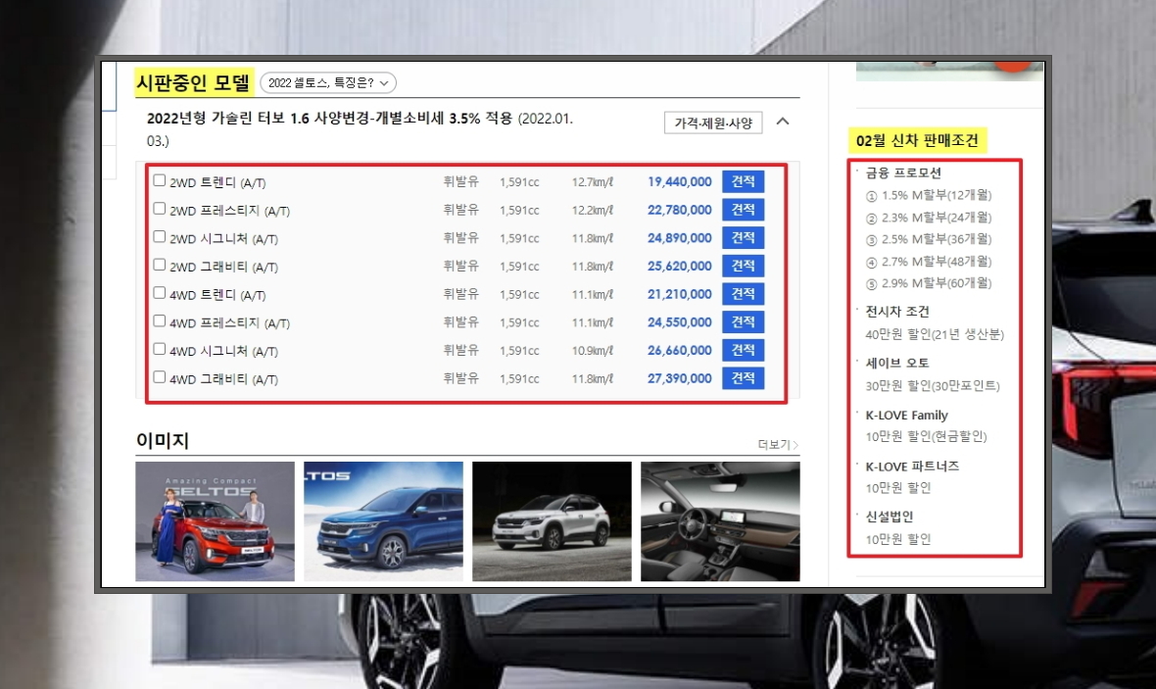The width and height of the screenshot is (1156, 689).
Task: Click the 전시차 조건 heading
Action: 897,312
